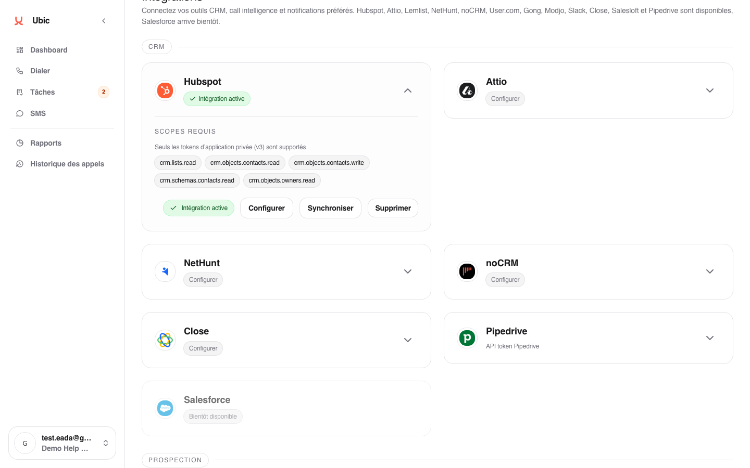Click the Configurer badge under Attio
Image resolution: width=750 pixels, height=468 pixels.
(x=505, y=99)
